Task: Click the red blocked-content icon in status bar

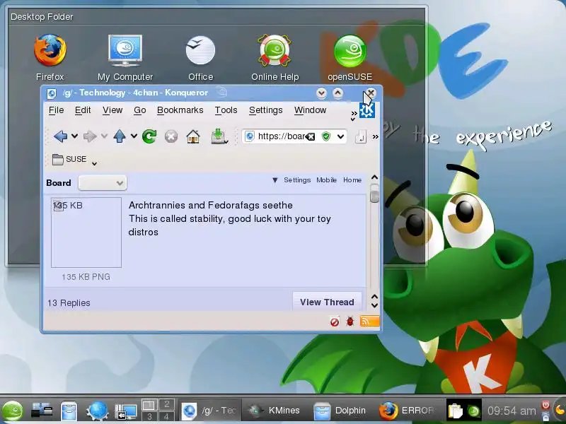Action: [x=335, y=322]
